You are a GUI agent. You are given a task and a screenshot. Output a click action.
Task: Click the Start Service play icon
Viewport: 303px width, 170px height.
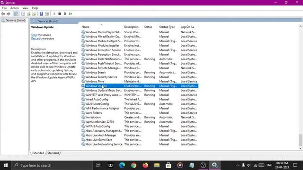(x=54, y=14)
